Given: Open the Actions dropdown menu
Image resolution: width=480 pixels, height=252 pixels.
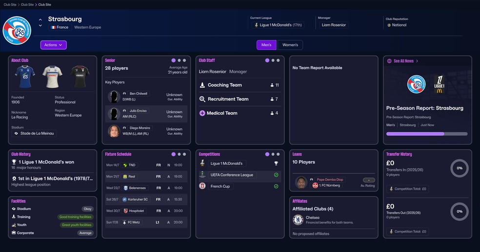Looking at the screenshot, I should 53,45.
